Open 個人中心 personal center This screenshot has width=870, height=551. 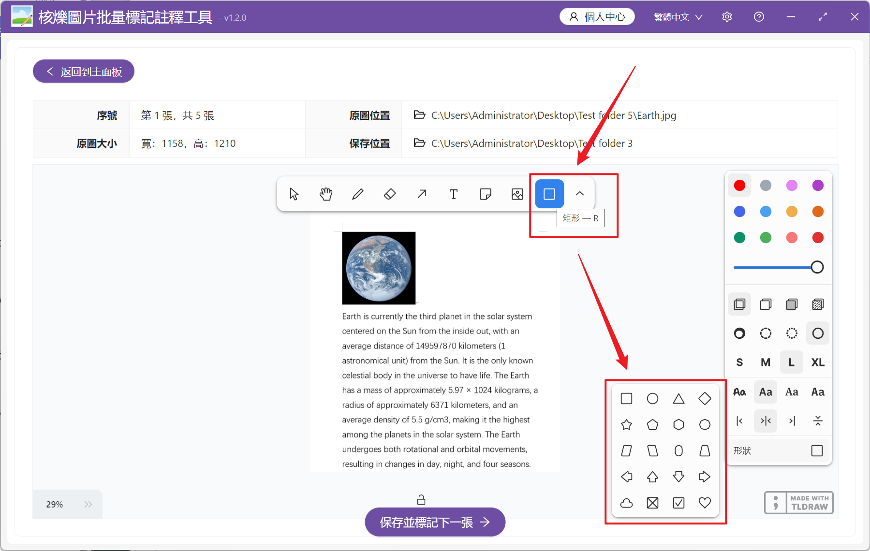(x=597, y=17)
